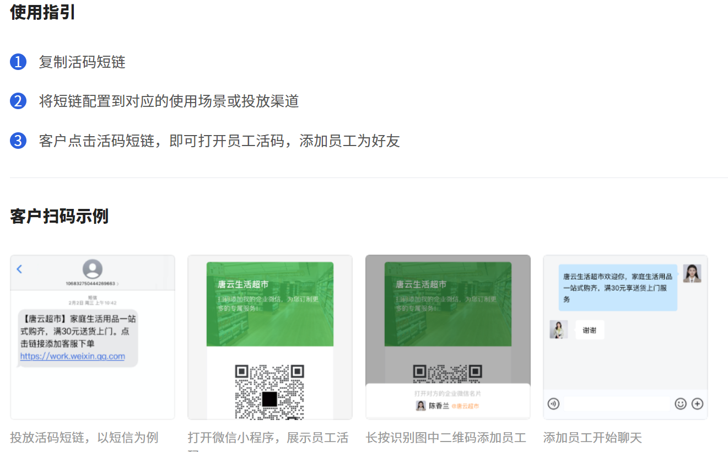Click the 客户点击活码短链 step text

[219, 141]
